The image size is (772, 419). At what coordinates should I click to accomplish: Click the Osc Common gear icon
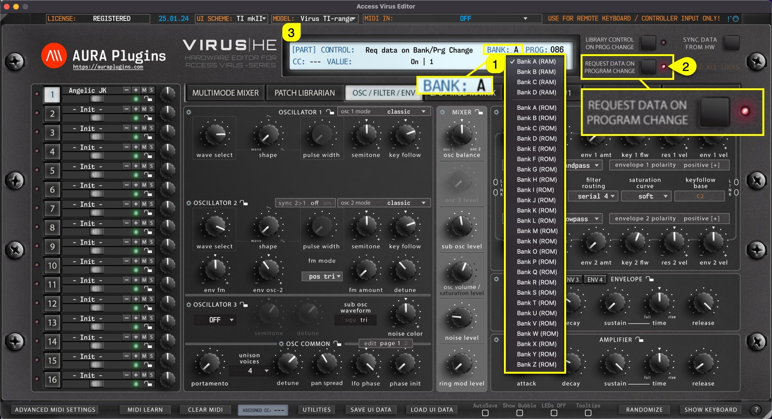[x=281, y=344]
